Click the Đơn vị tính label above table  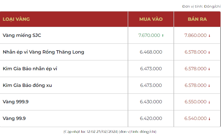tap(201, 6)
